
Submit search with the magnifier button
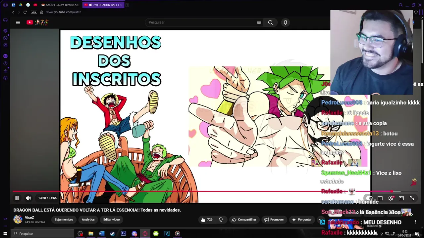tap(271, 22)
